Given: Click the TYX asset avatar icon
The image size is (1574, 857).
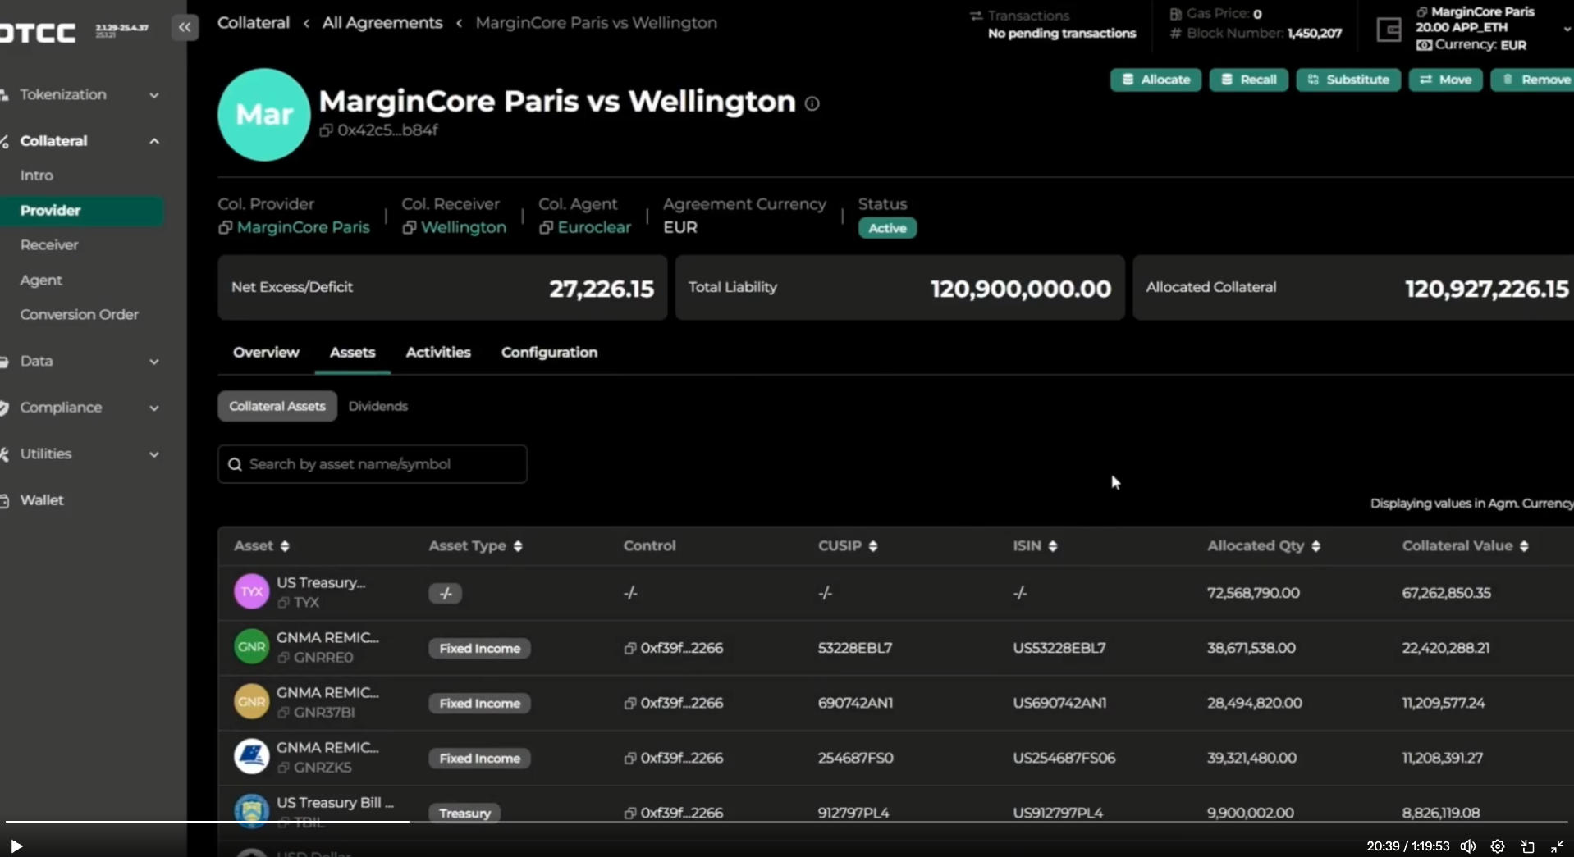Looking at the screenshot, I should pos(251,591).
